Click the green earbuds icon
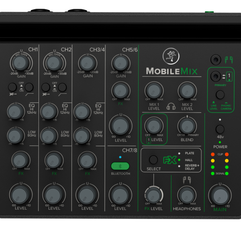 [229, 59]
